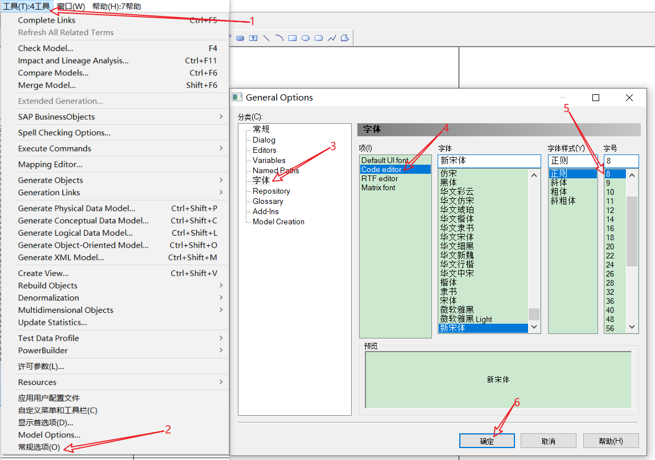Image resolution: width=655 pixels, height=460 pixels.
Task: Select the Arc drawing tool
Action: pos(279,37)
